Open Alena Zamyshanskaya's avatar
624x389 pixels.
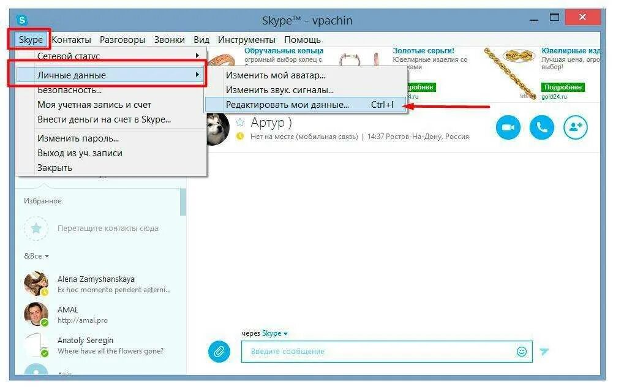click(x=36, y=284)
